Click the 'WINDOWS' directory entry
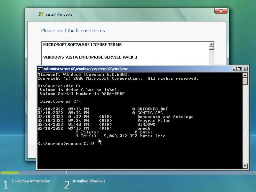Screen dimensions: 256x192 [146, 124]
